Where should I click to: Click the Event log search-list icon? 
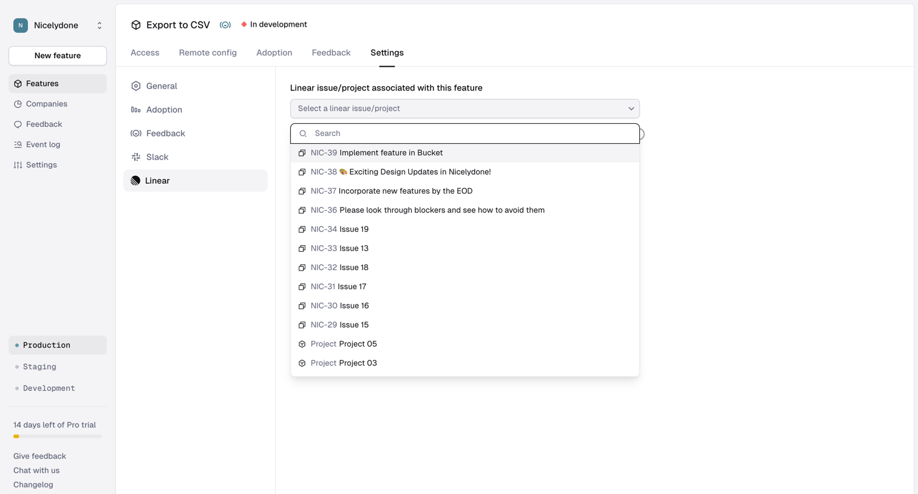pyautogui.click(x=18, y=144)
